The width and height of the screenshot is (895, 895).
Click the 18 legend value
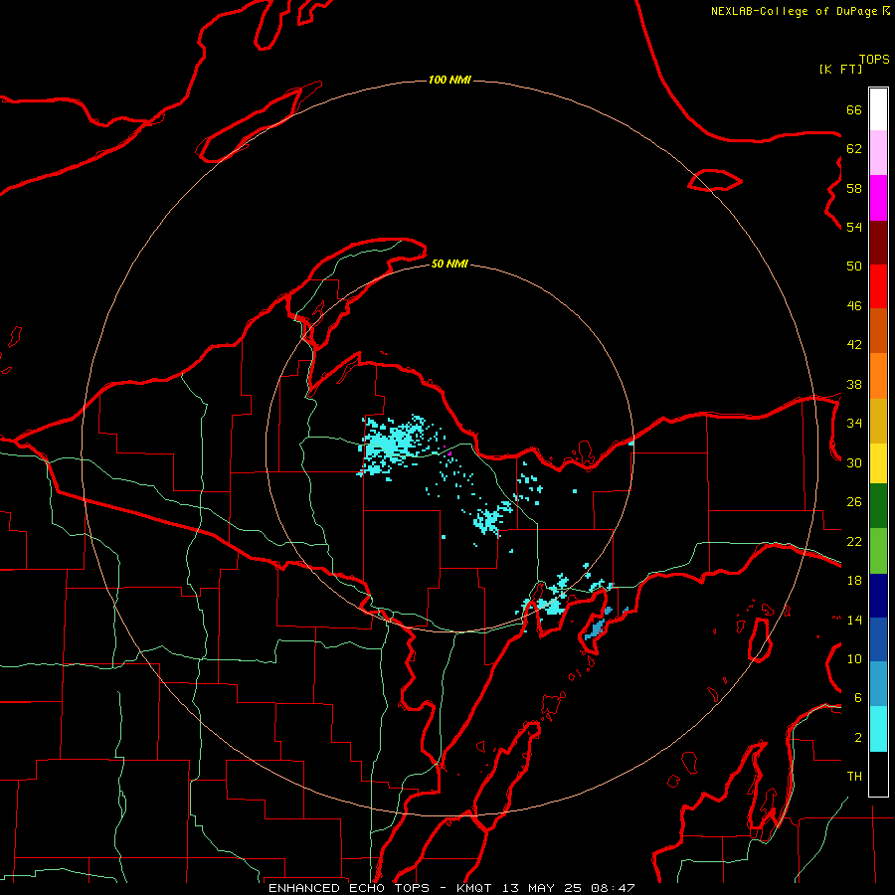tap(854, 581)
